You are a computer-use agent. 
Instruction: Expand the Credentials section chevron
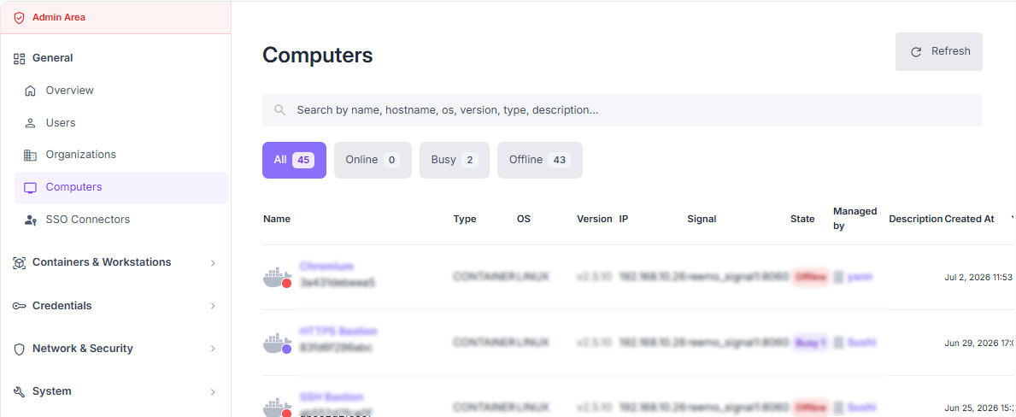coord(213,306)
